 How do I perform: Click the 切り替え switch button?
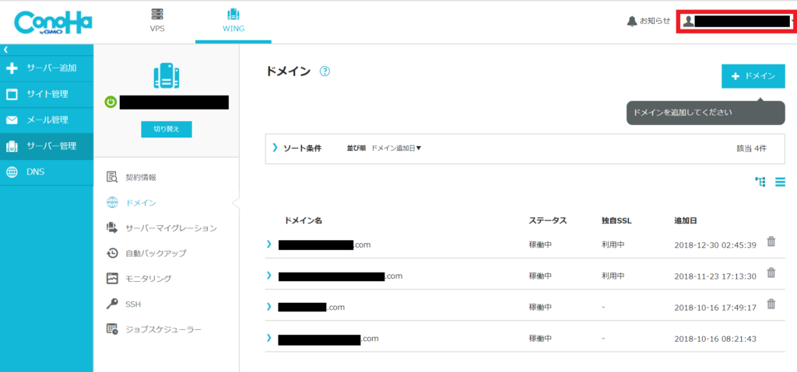click(x=166, y=130)
